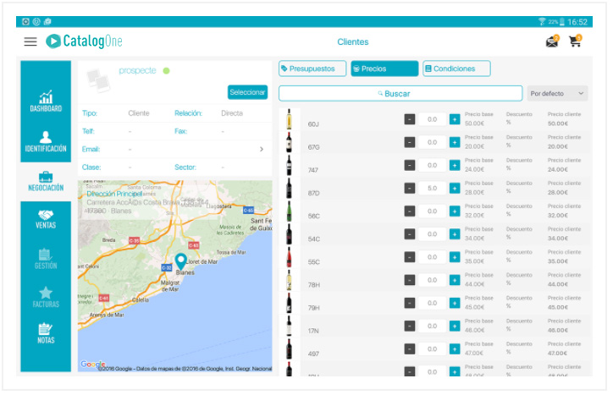Decrease quantity for product 55C
The height and width of the screenshot is (395, 613).
click(x=409, y=257)
